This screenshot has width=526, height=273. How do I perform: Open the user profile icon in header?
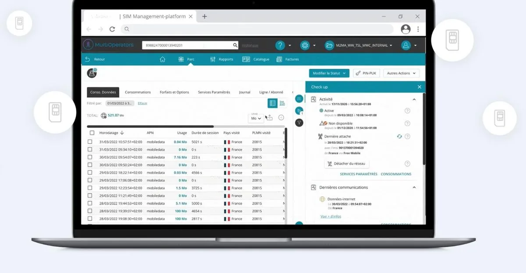click(406, 45)
